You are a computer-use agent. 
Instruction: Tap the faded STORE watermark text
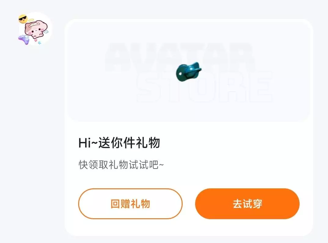(205, 86)
